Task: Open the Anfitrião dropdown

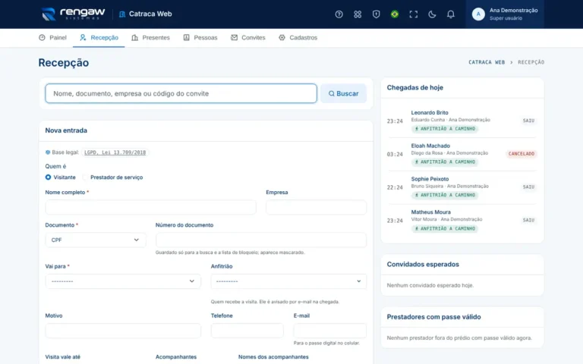Action: [288, 281]
